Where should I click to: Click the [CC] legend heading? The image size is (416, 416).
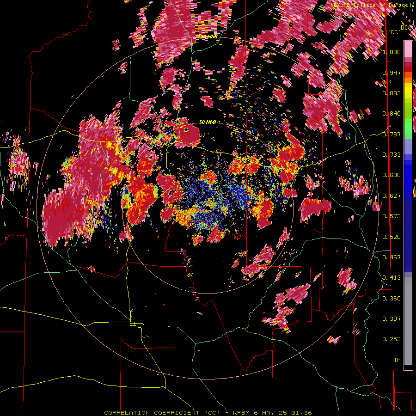(x=395, y=32)
